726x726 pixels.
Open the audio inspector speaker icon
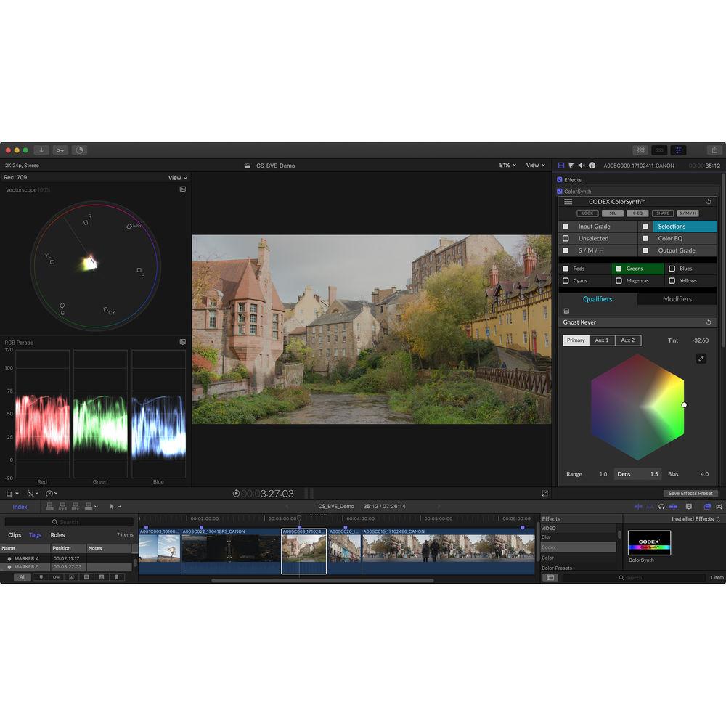pos(581,166)
